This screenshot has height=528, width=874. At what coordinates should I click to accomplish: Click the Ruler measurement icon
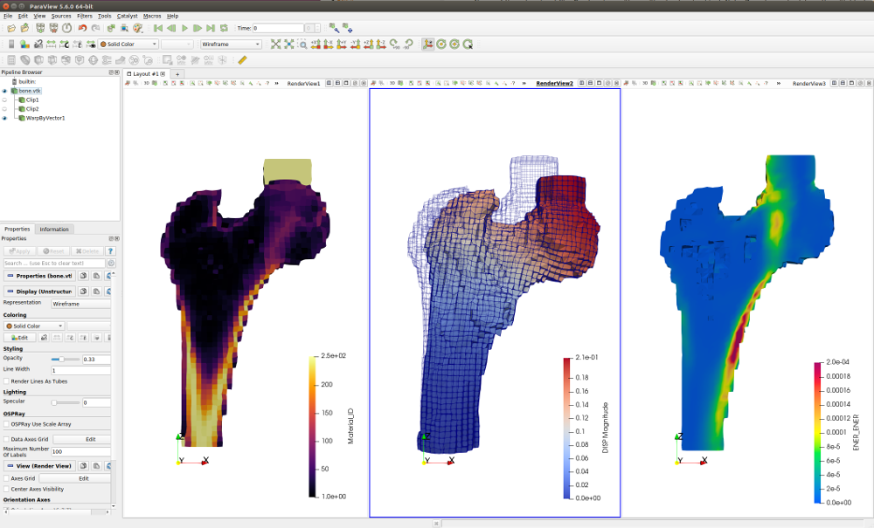pos(242,60)
